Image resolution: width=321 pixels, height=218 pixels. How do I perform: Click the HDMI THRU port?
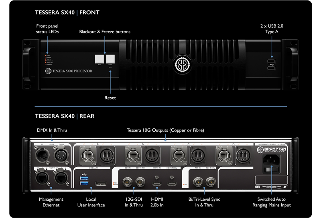tap(172, 183)
